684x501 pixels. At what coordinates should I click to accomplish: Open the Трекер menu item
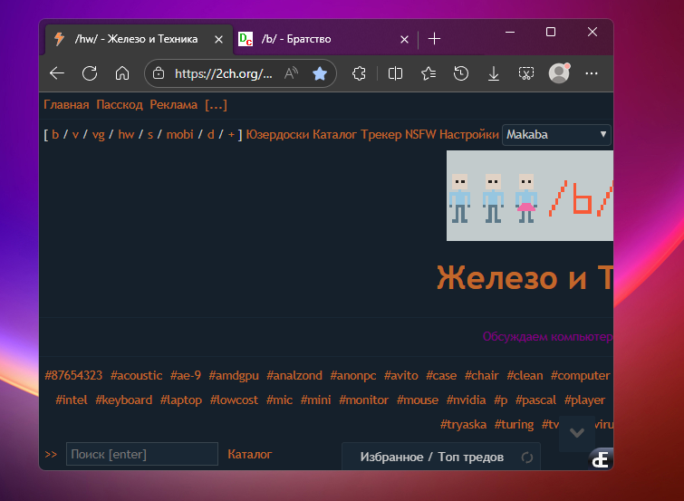coord(381,134)
